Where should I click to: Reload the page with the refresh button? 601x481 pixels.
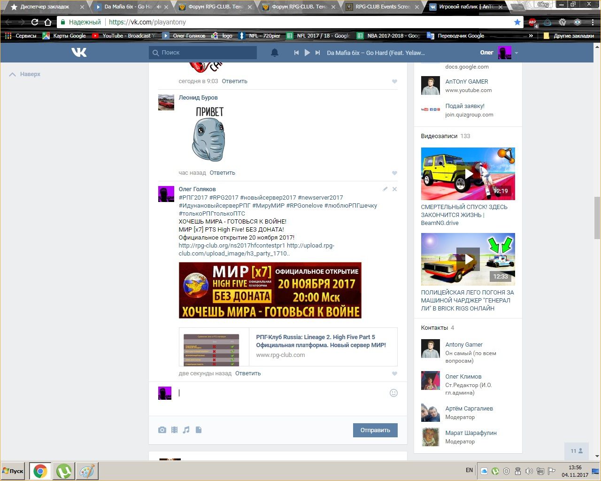(34, 22)
